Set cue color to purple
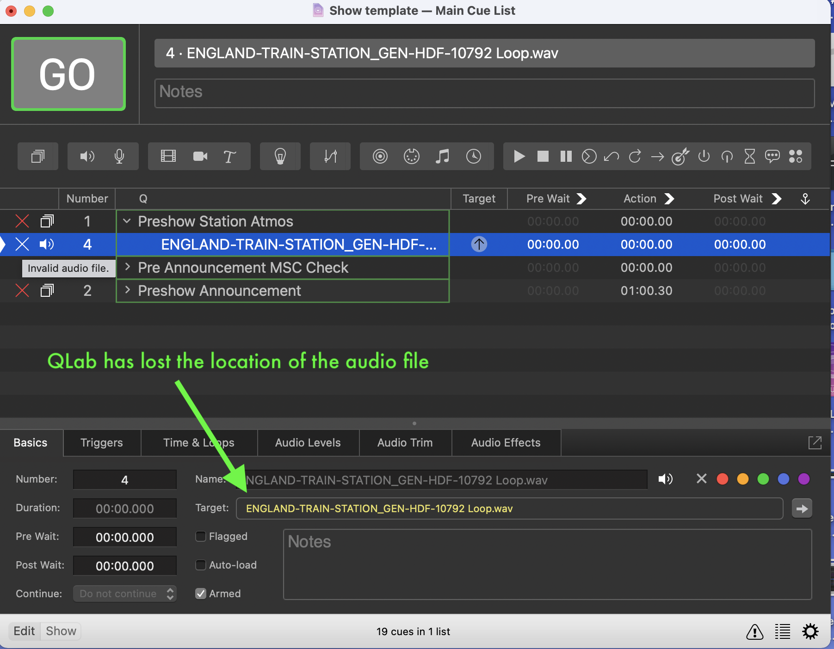 pos(804,479)
